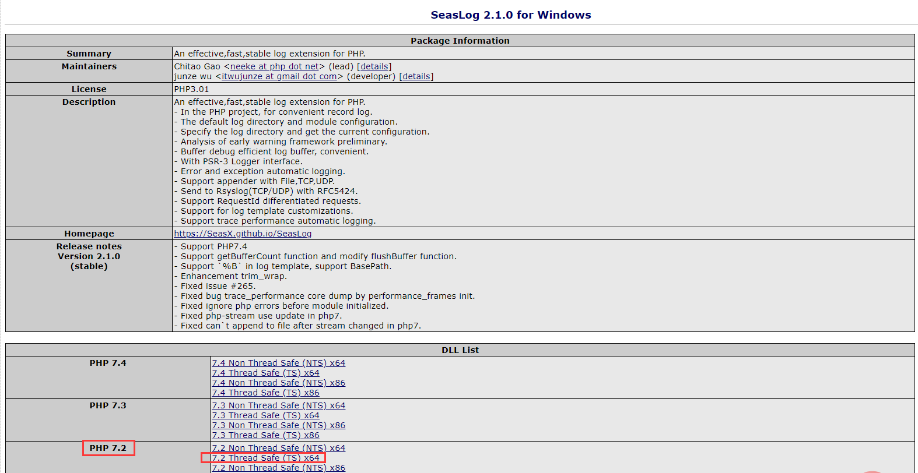Image resolution: width=918 pixels, height=473 pixels.
Task: Click 'Enhancement trim_wrap.' release note line
Action: pos(230,276)
